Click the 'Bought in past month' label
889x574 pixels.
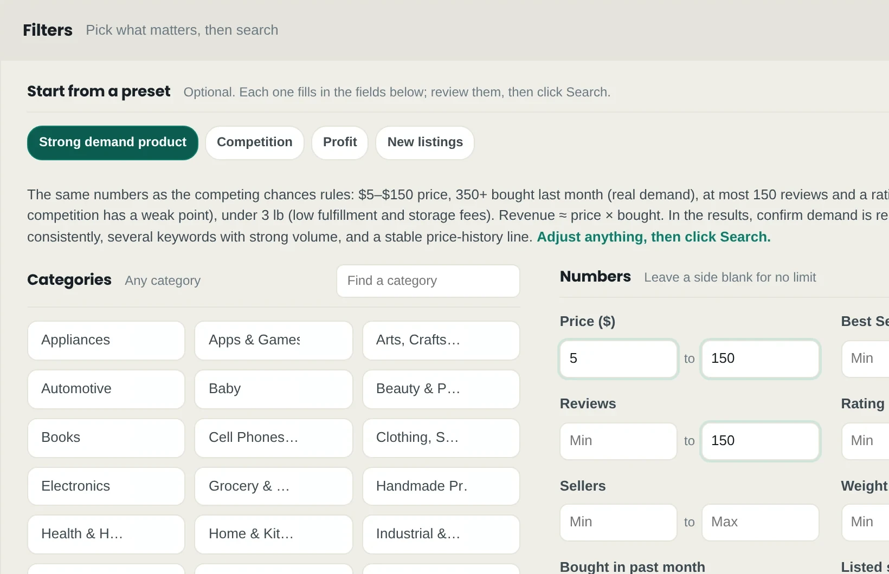pos(633,567)
